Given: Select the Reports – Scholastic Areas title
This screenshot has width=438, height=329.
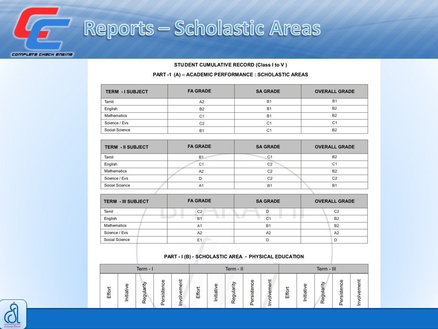Looking at the screenshot, I should point(202,28).
